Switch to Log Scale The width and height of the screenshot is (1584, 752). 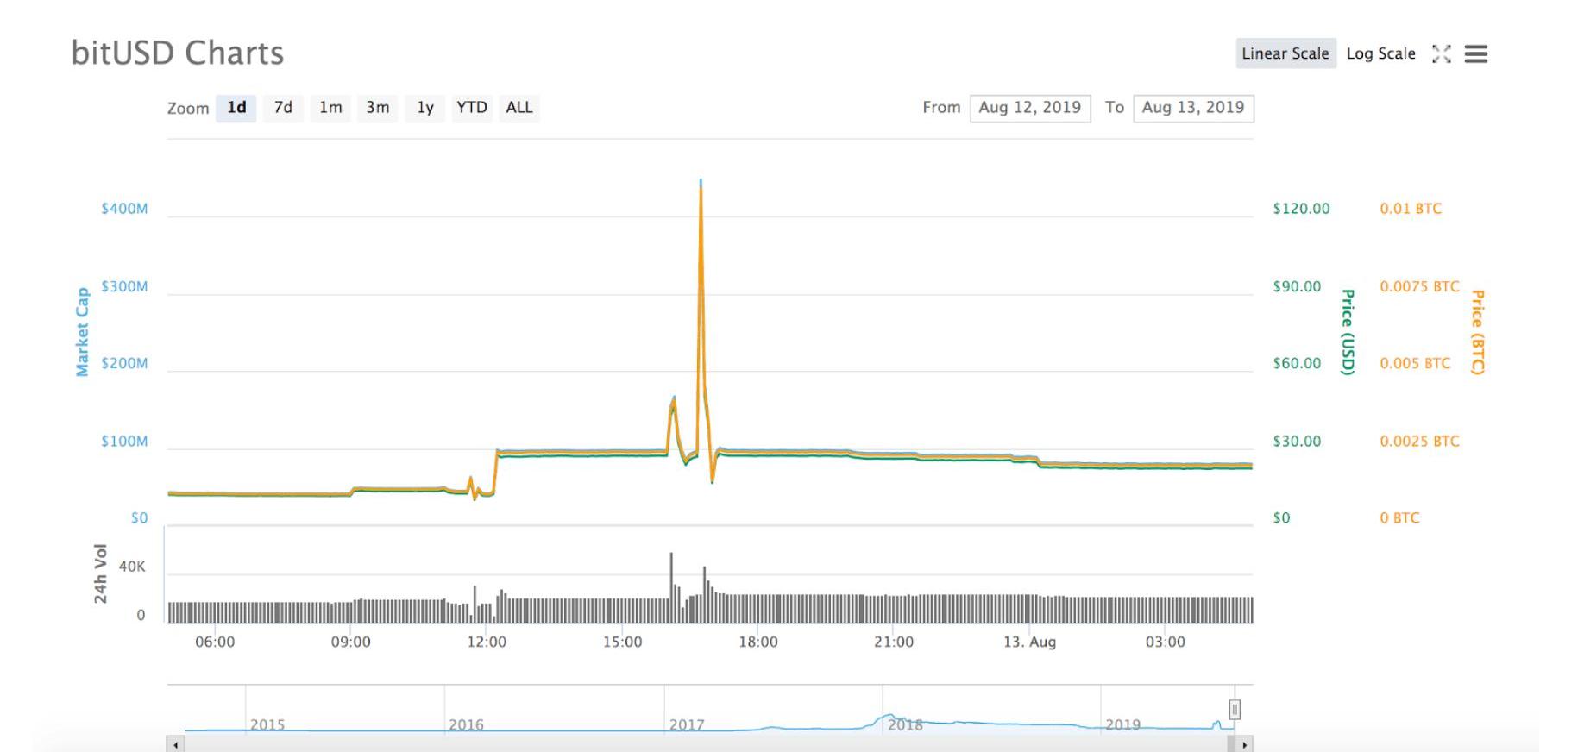tap(1380, 53)
